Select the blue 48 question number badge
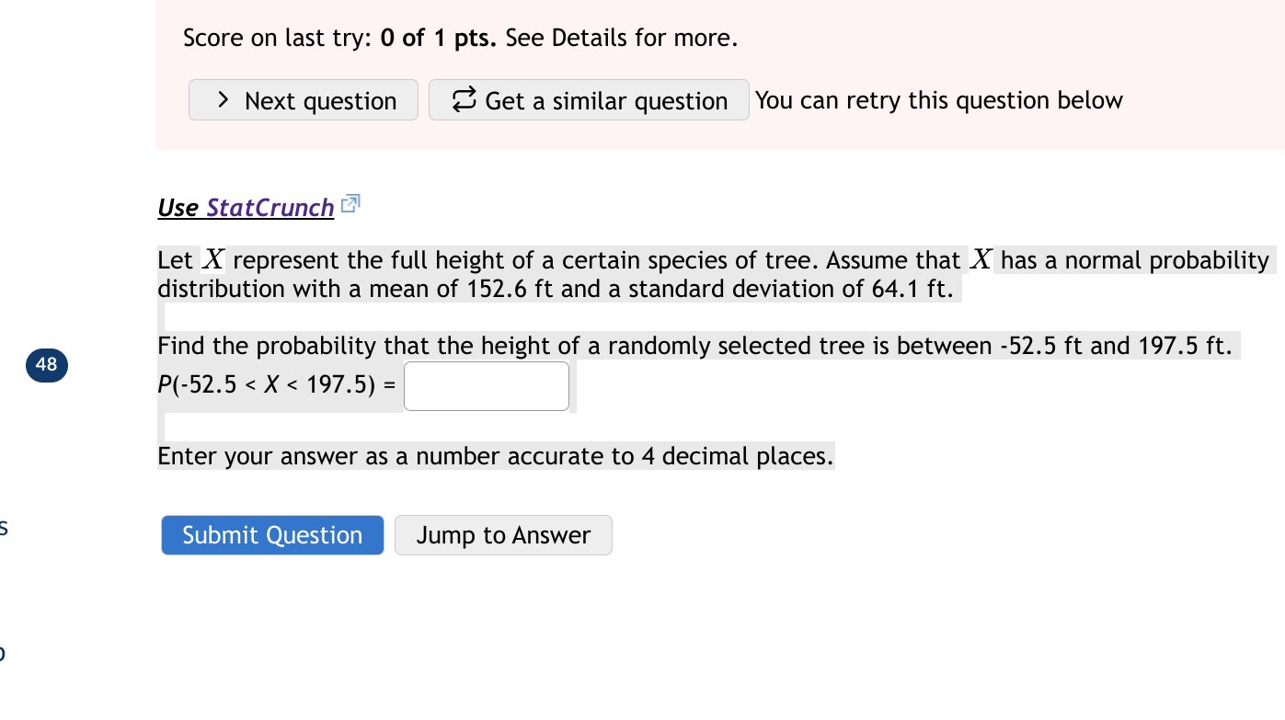Viewport: 1285px width, 720px height. [46, 365]
